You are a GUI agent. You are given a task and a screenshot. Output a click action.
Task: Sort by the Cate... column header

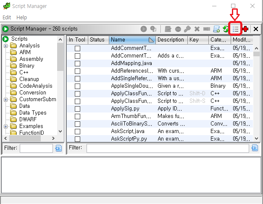coord(220,40)
